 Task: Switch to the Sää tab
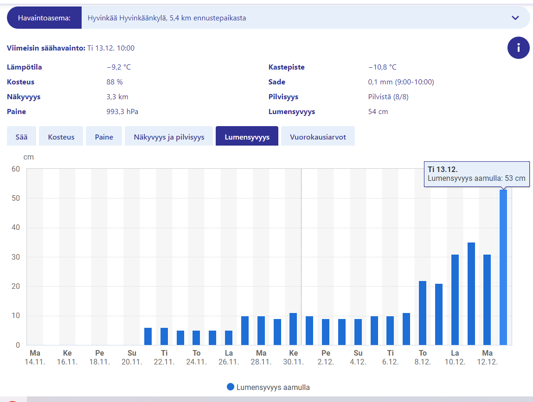(21, 137)
